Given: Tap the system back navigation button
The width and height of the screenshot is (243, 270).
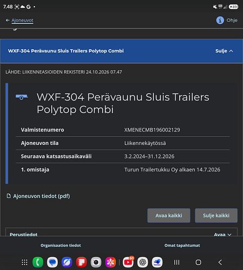Looking at the screenshot, I should pyautogui.click(x=220, y=262).
